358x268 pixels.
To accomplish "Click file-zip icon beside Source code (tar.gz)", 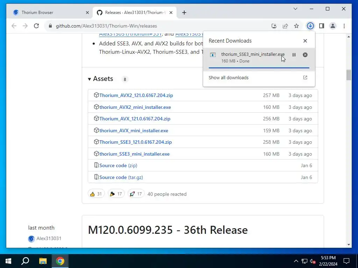I will (96, 177).
